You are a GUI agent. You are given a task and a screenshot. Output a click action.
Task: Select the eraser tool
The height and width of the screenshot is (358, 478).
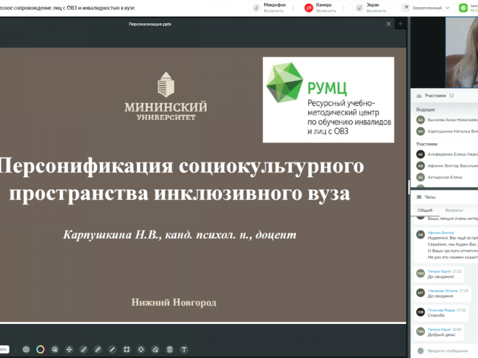(x=155, y=349)
